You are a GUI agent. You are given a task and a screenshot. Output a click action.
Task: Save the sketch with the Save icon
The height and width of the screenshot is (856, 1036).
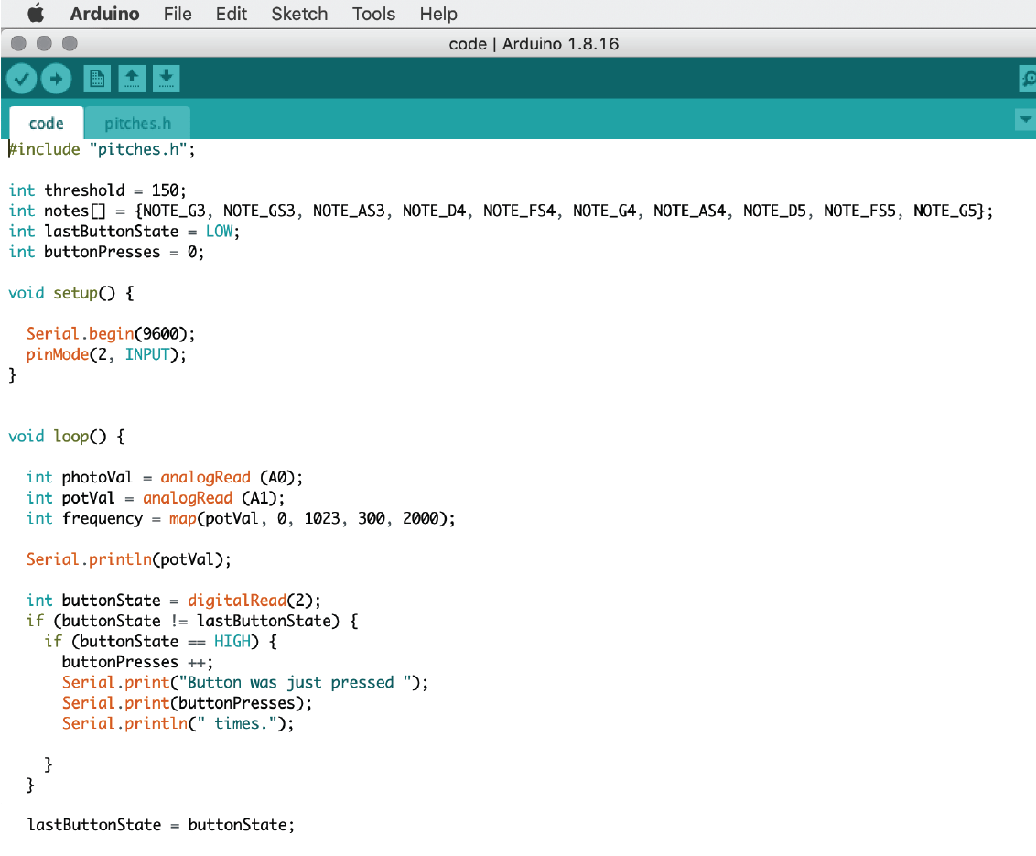pyautogui.click(x=166, y=79)
